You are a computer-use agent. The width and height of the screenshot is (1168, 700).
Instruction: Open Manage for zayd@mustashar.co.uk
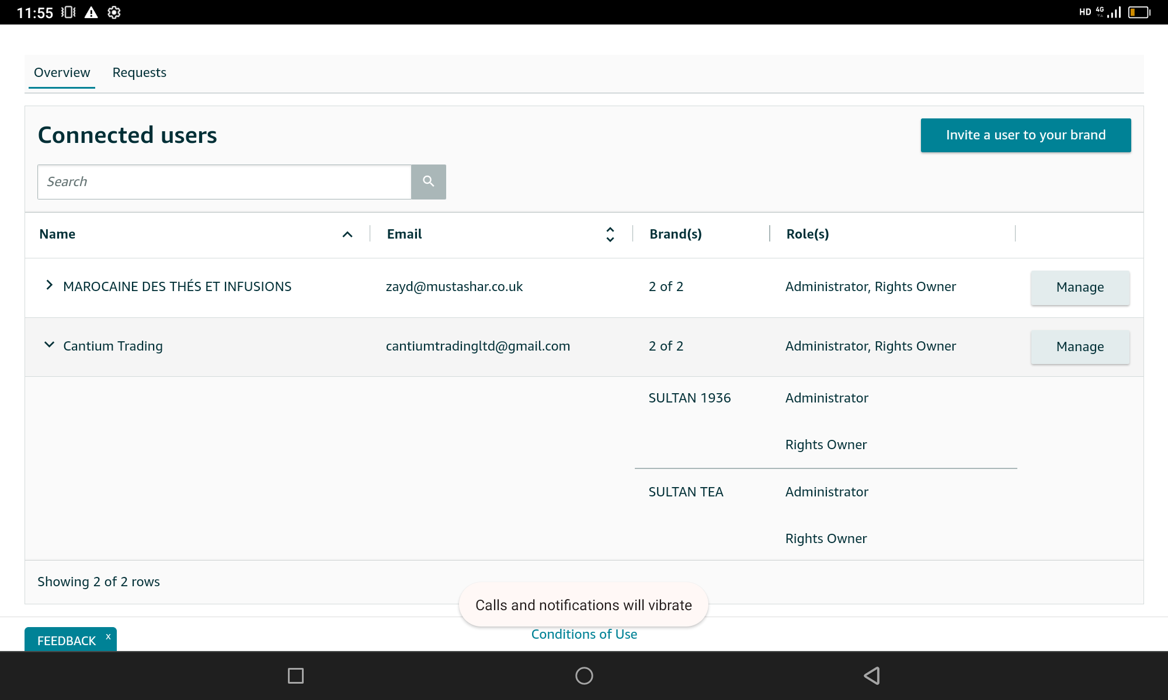click(1080, 288)
